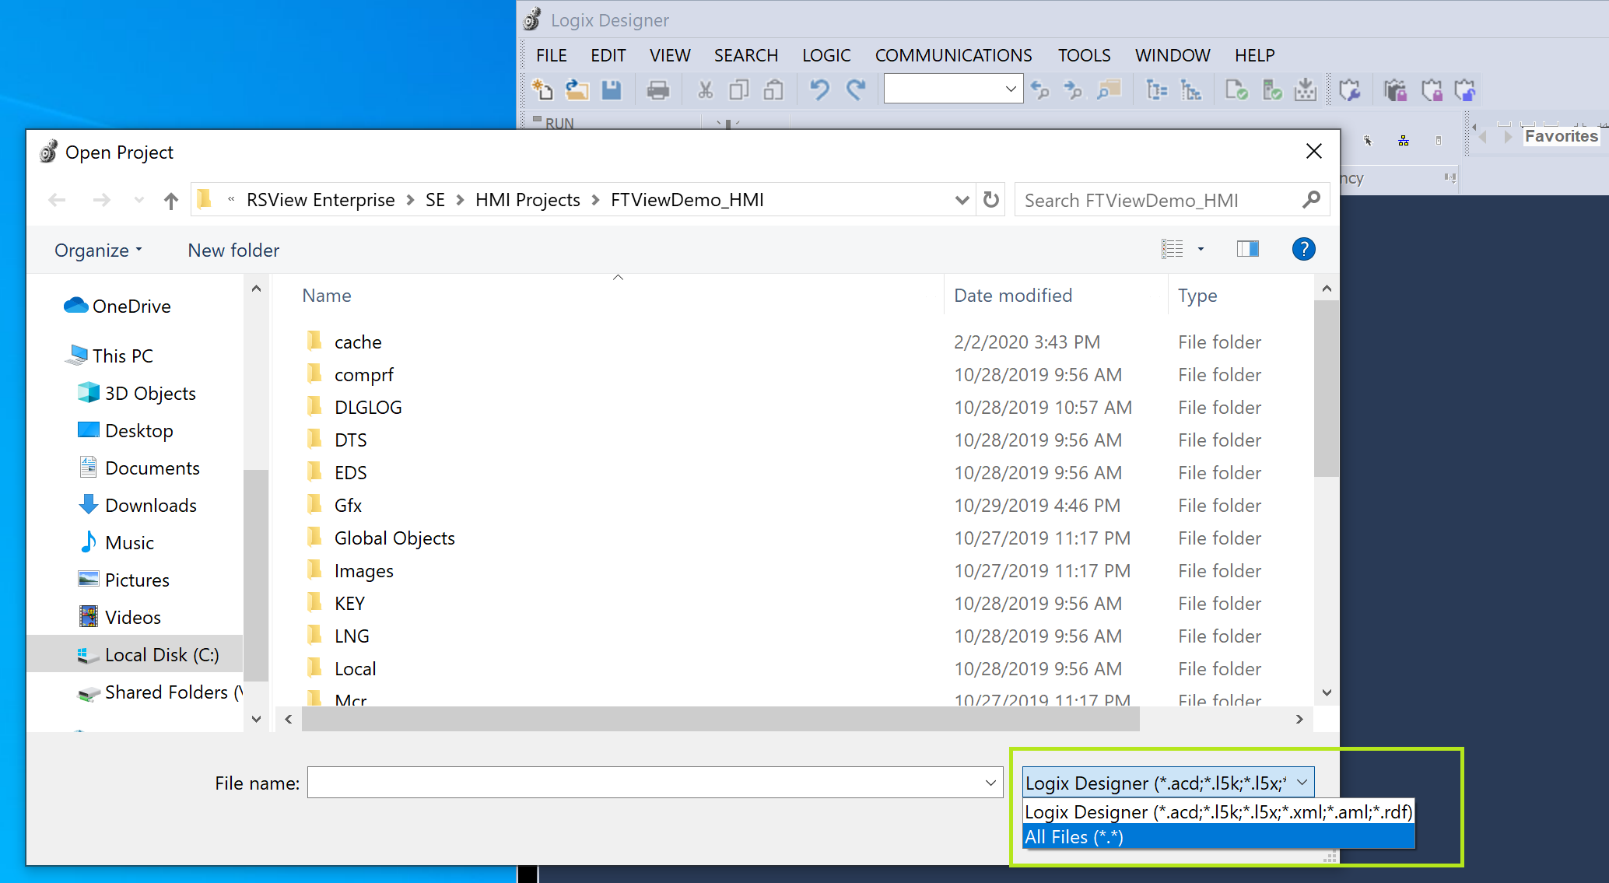Open the Help question mark button
Screen dimensions: 1609x883
click(1304, 249)
